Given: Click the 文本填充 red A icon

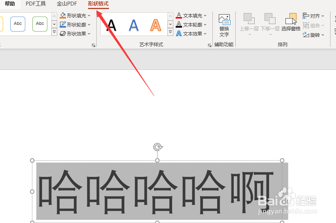Looking at the screenshot, I should 179,15.
